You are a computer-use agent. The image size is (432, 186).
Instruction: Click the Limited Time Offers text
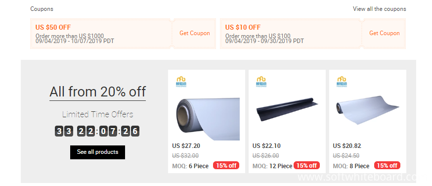pos(97,114)
